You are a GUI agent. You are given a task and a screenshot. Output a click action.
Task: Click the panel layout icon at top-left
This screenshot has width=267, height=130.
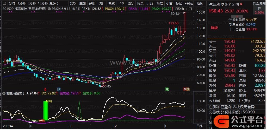[4, 3]
